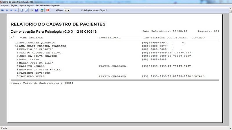Click 'MARIA JOSE DA SILVA' name
This screenshot has height=130, width=232.
(x=37, y=63)
